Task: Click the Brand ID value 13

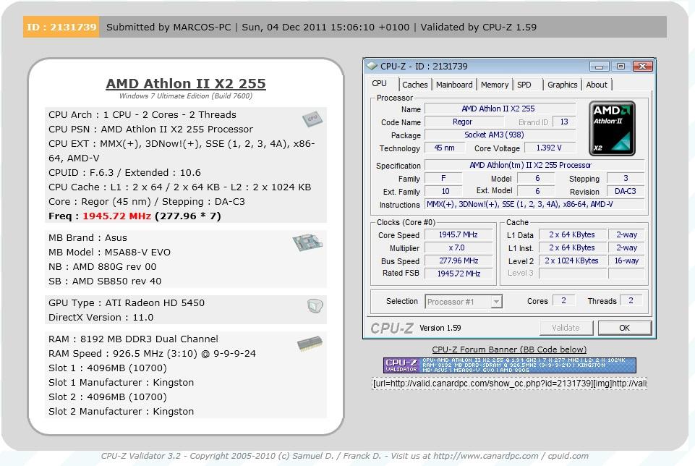Action: [564, 122]
